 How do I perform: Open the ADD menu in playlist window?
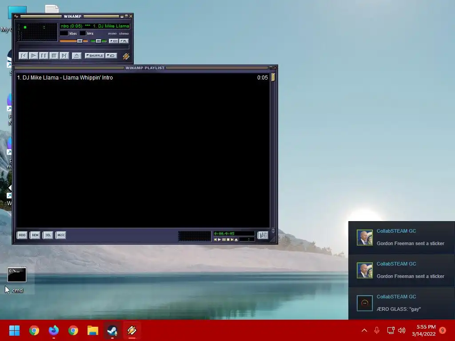tap(22, 235)
